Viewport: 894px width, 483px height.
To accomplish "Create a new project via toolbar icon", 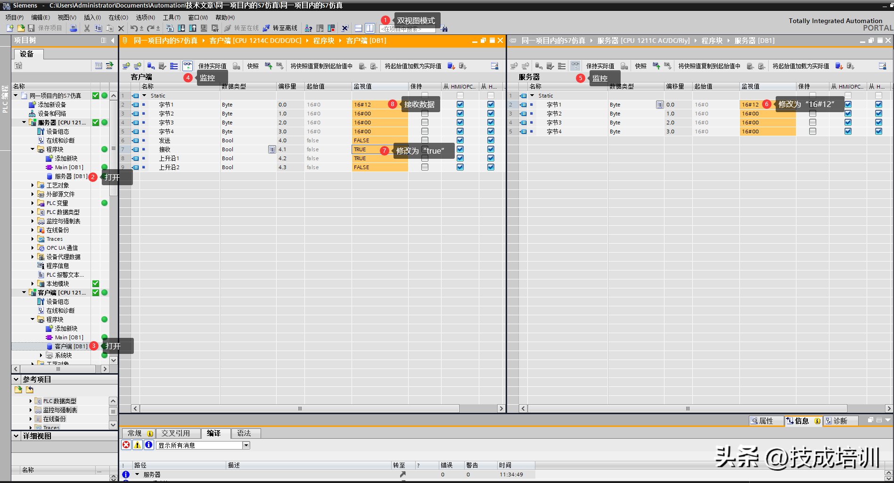I will click(10, 28).
